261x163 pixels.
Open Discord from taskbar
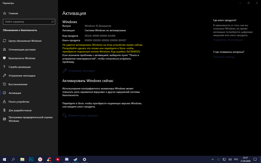pos(67,159)
